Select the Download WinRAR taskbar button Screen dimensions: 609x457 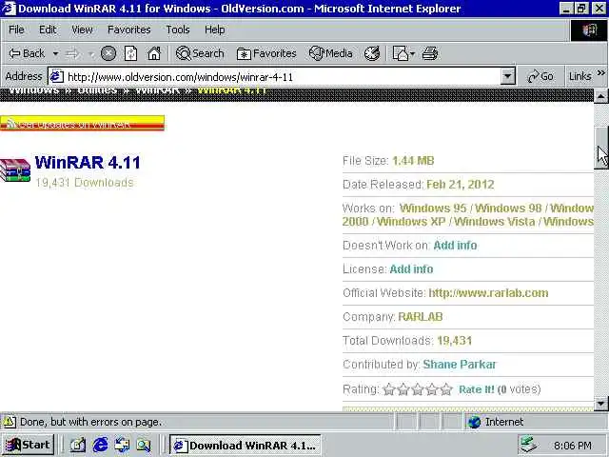246,445
